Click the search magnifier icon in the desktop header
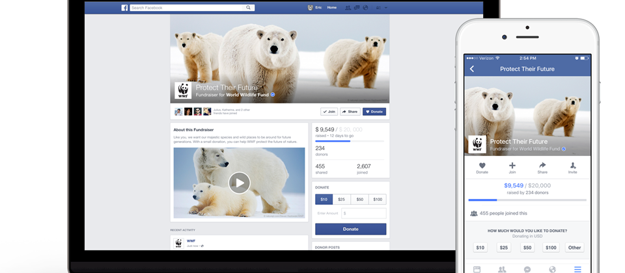Viewport: 625px width, 273px height. click(x=248, y=8)
